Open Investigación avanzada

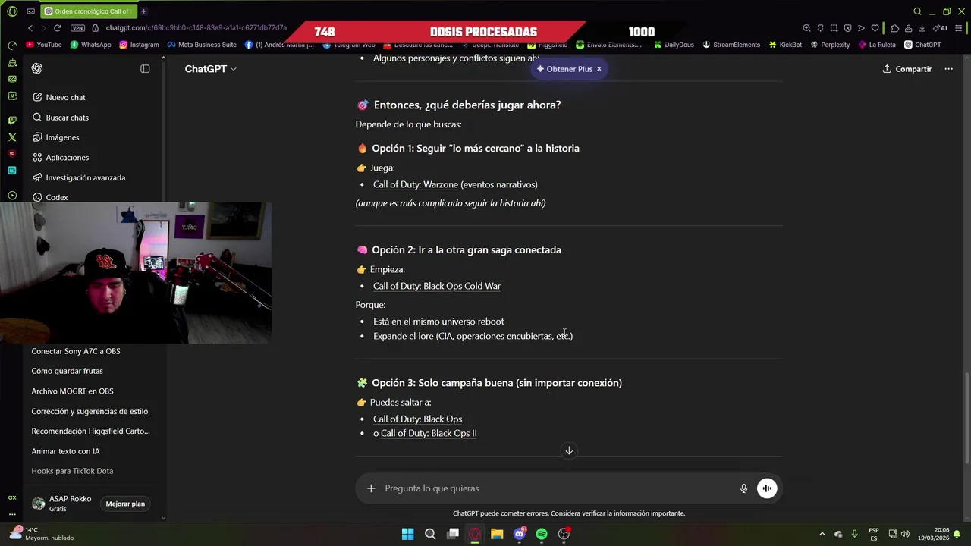point(79,177)
